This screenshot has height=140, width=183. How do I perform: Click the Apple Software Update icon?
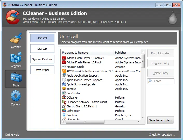pos(64,84)
